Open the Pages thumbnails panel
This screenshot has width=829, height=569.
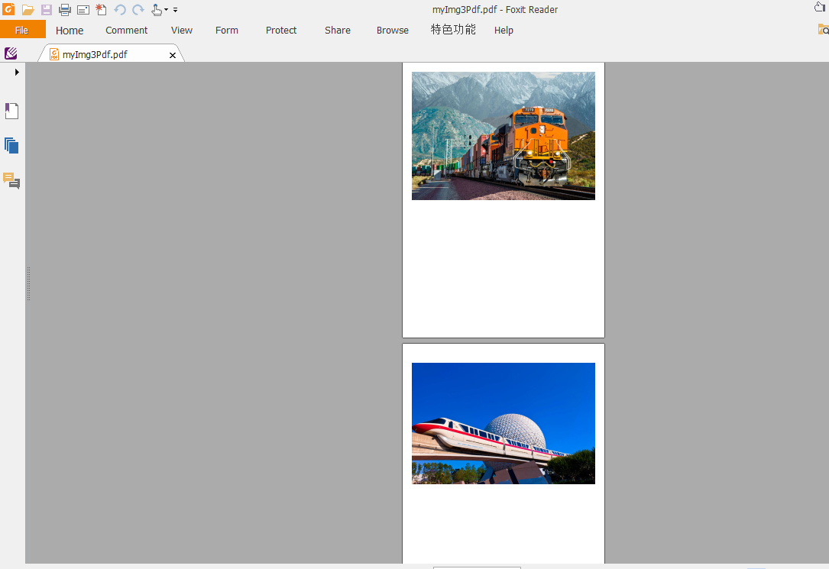coord(11,146)
